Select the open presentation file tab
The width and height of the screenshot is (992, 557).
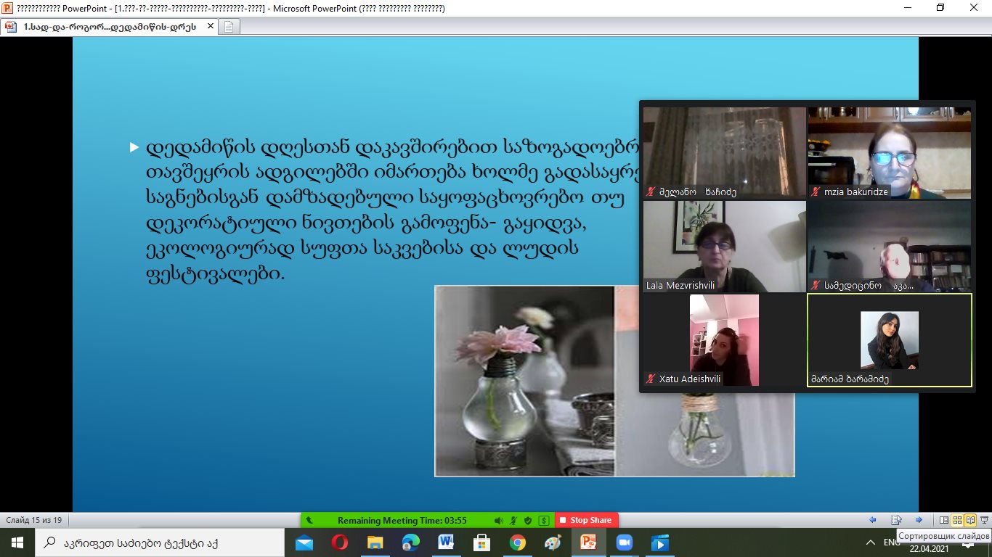(x=109, y=27)
